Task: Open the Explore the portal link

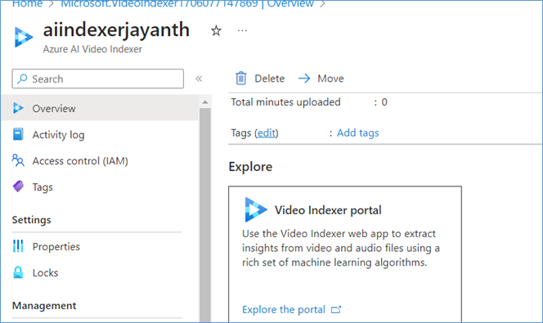Action: click(x=284, y=309)
